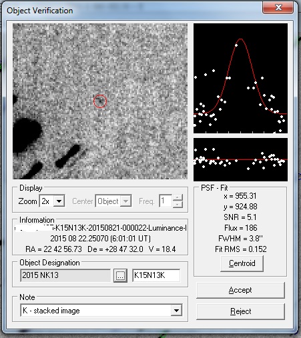Click the date '2015 08 22.25070' line

point(100,239)
